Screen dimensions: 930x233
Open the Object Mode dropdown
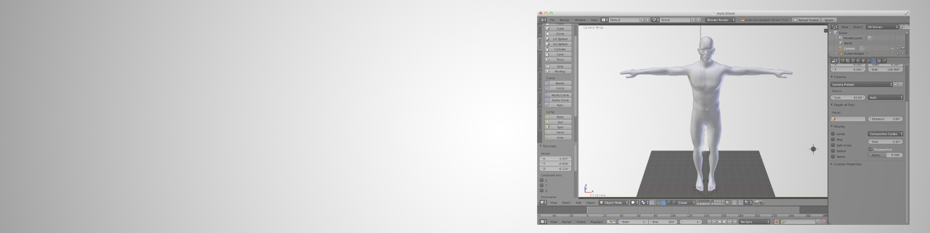point(614,203)
